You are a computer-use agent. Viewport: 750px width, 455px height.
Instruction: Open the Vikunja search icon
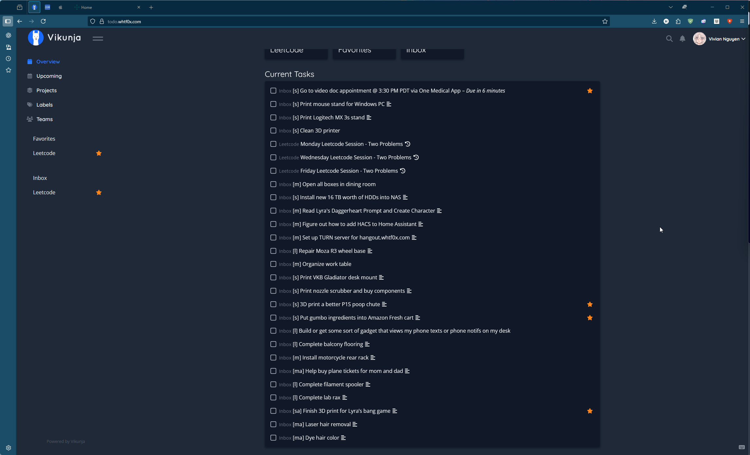(669, 39)
